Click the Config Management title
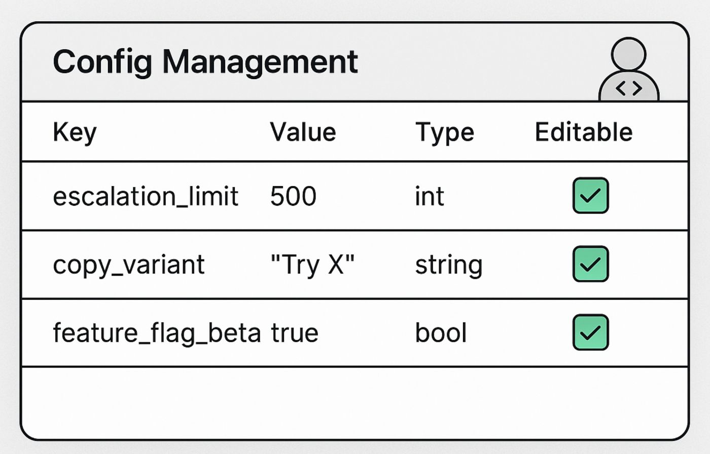This screenshot has width=710, height=454. pos(205,62)
